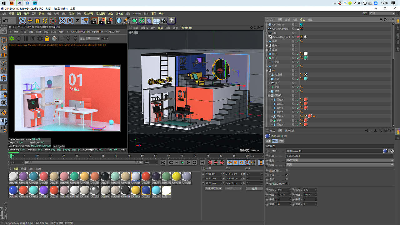This screenshot has height=225, width=400.
Task: Open the 渲染 (Render) menu
Action: coord(72,13)
